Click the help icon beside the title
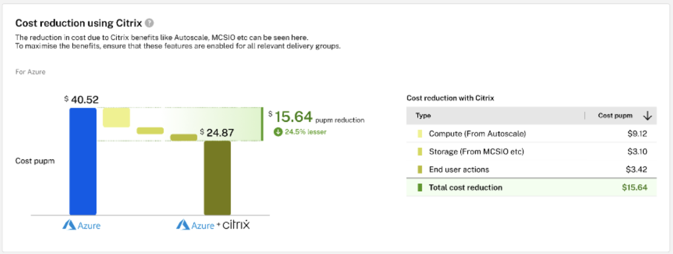 149,23
